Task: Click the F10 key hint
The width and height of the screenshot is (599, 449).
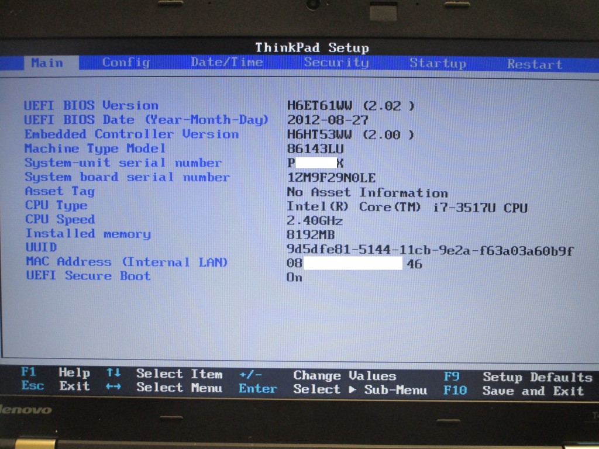Action: point(455,391)
